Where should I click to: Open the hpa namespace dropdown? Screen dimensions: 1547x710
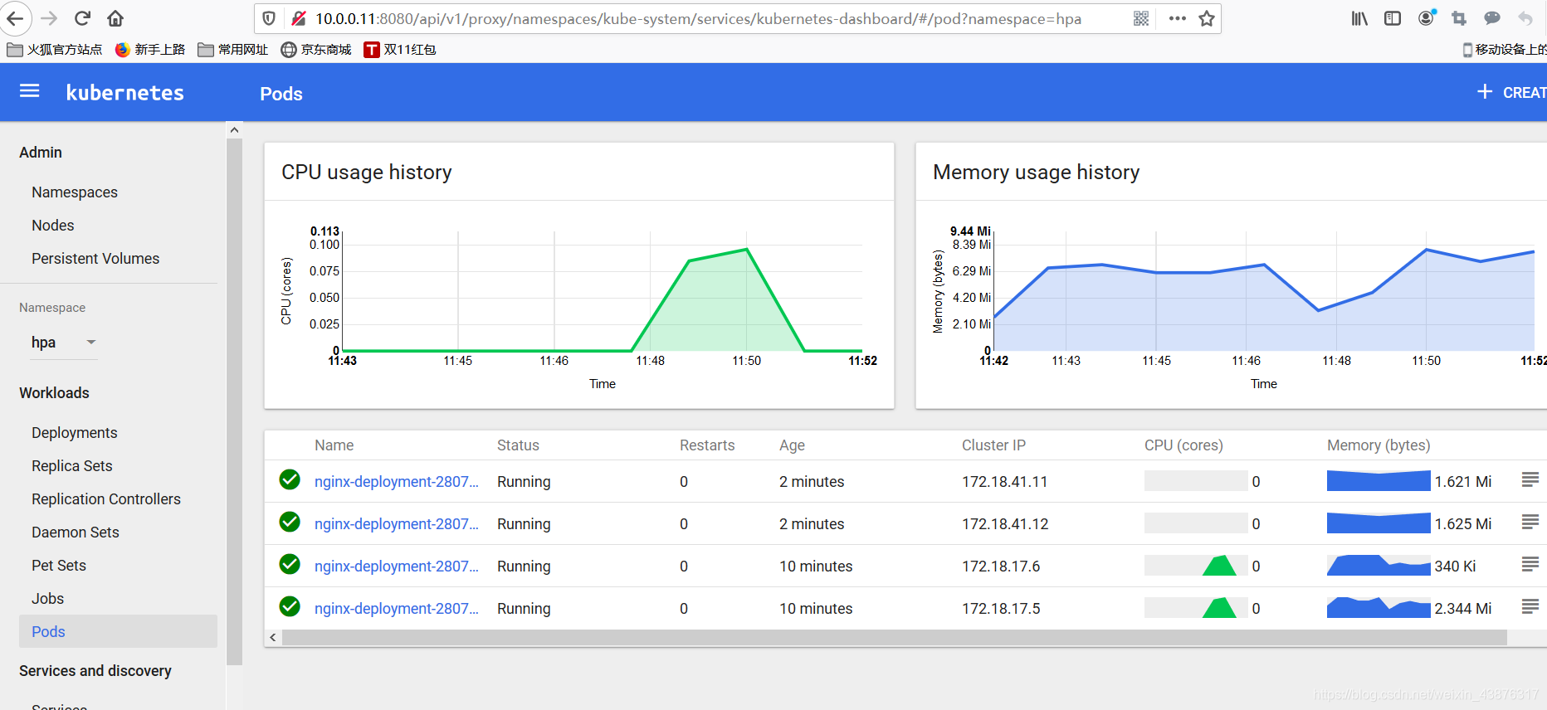click(64, 343)
